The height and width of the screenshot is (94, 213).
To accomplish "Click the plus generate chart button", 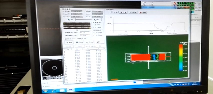I will (x=123, y=12).
